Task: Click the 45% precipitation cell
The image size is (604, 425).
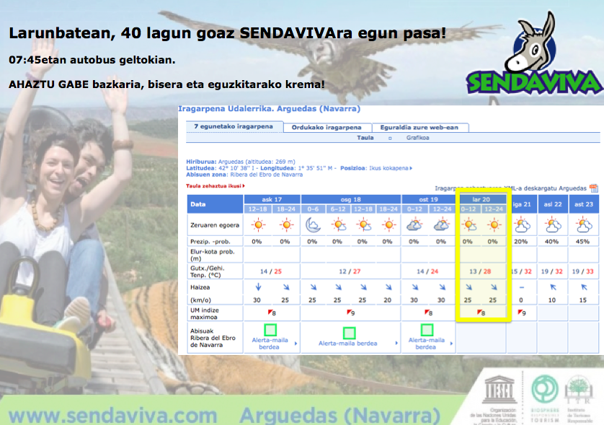Action: (582, 242)
